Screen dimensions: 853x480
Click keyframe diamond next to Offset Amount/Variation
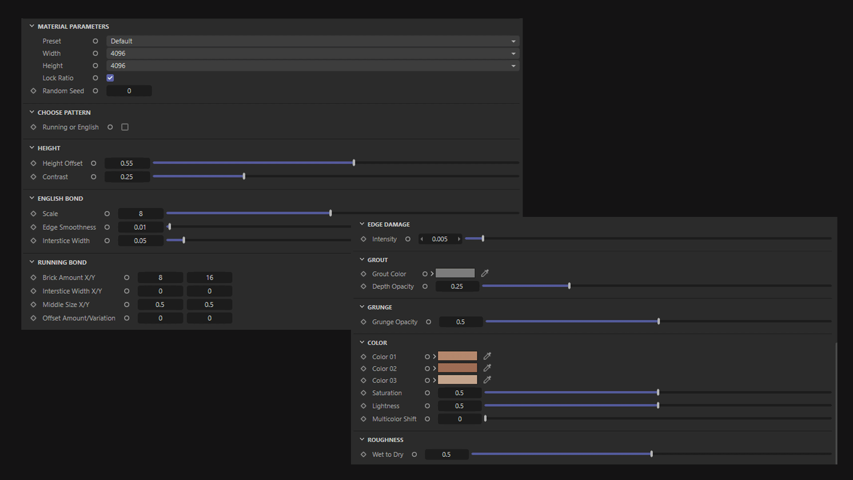point(33,318)
